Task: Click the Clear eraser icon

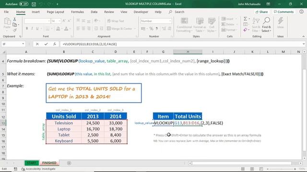Action: point(245,30)
